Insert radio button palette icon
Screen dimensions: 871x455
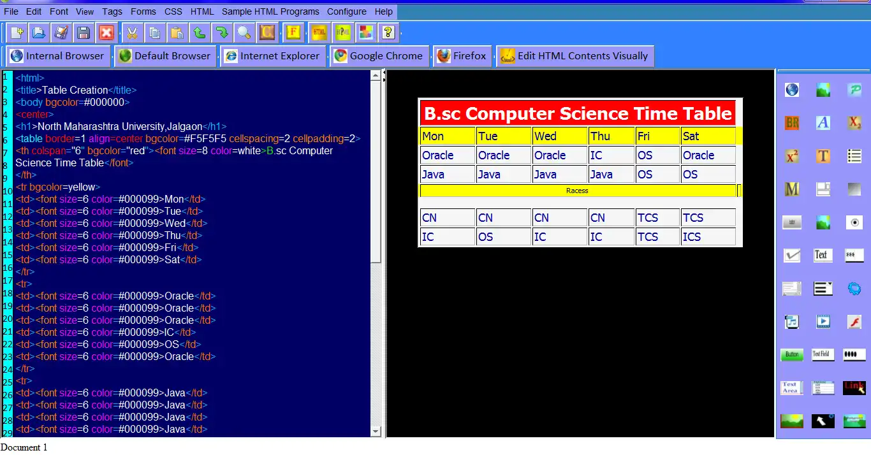pos(854,222)
